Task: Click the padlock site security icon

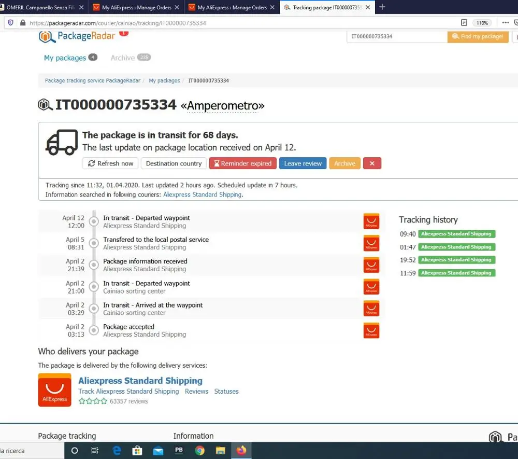Action: pyautogui.click(x=23, y=23)
